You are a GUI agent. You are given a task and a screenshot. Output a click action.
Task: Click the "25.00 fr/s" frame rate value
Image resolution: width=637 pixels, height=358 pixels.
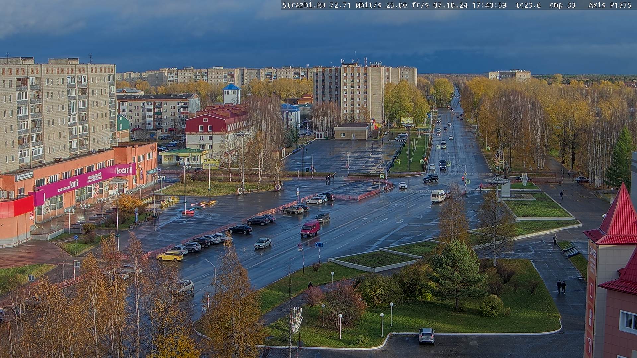point(408,5)
